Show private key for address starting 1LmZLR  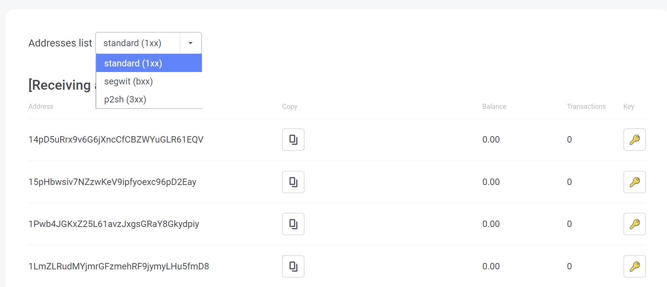(635, 266)
